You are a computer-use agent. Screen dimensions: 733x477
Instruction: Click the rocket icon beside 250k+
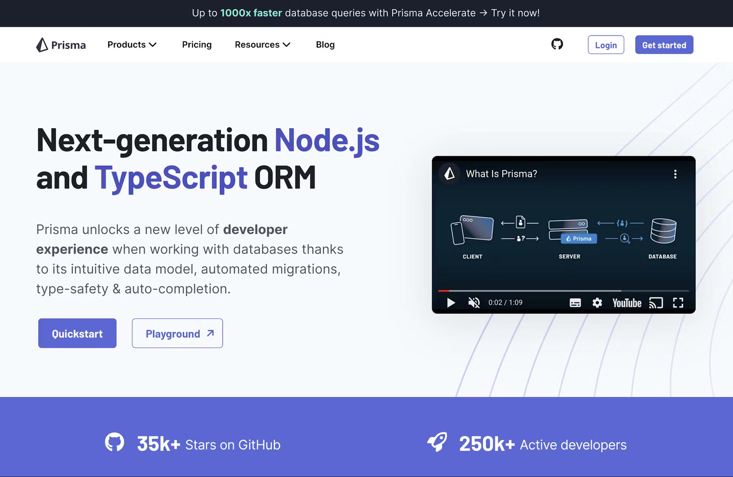pos(437,442)
